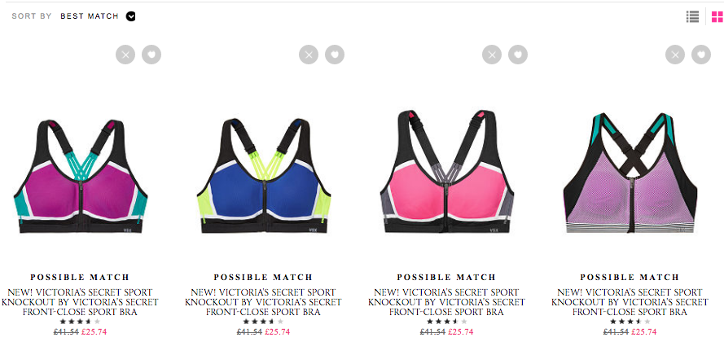Image resolution: width=724 pixels, height=342 pixels.
Task: Click the £25.74 price of the fourth product
Action: (x=644, y=332)
